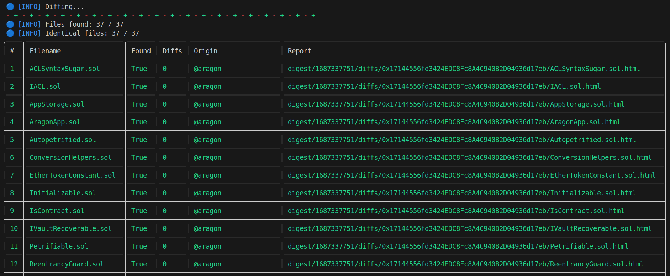Click the 'Diffing...' log text
The width and height of the screenshot is (670, 276).
(x=65, y=6)
